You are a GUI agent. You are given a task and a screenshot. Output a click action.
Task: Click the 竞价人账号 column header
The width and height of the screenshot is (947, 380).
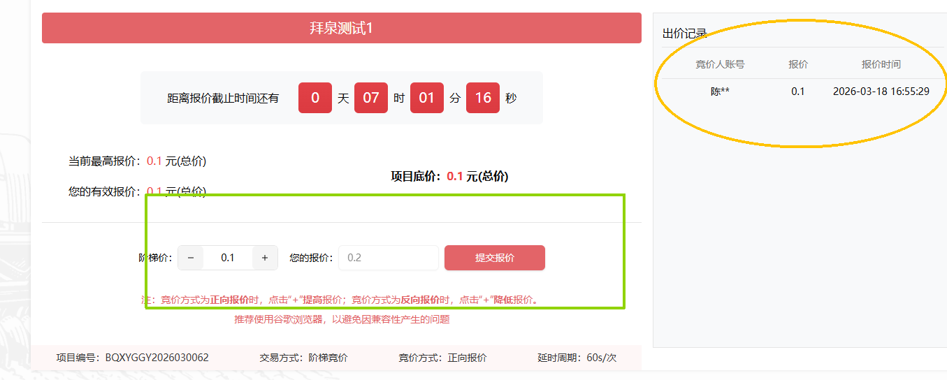click(x=720, y=64)
